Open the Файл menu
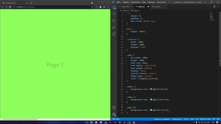Viewport: 221px width, 124px height. click(x=118, y=2)
